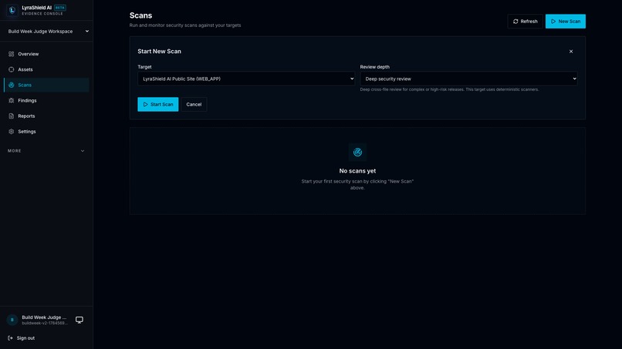Click the LyraShield AI logo icon
The image size is (622, 349).
[x=12, y=10]
